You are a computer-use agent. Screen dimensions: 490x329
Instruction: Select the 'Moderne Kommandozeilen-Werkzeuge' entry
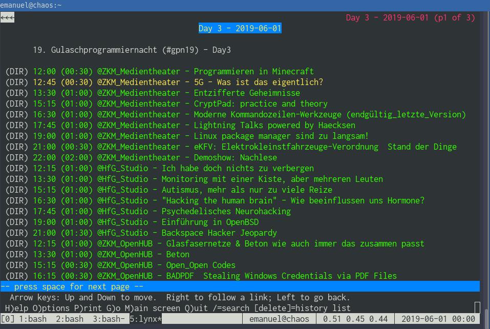pos(249,115)
